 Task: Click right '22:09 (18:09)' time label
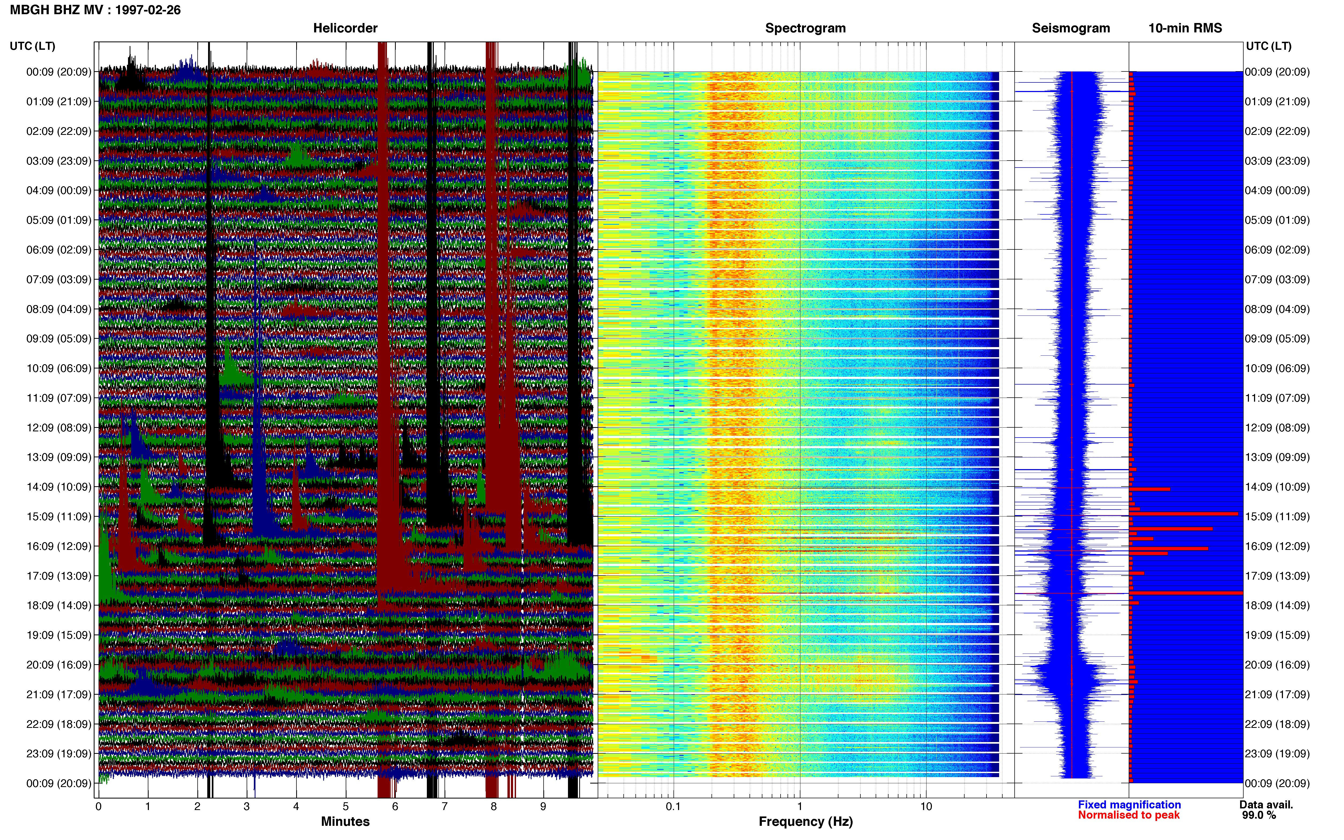[x=1277, y=724]
